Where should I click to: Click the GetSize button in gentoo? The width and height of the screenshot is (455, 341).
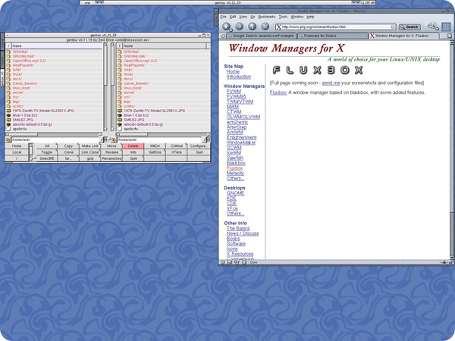(x=155, y=152)
